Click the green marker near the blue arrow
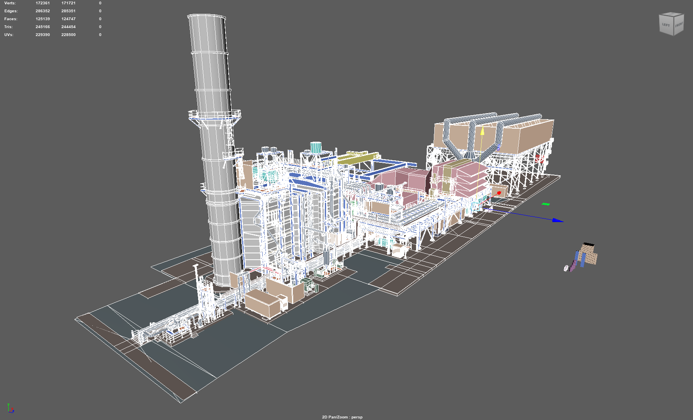This screenshot has width=693, height=420. (x=546, y=204)
